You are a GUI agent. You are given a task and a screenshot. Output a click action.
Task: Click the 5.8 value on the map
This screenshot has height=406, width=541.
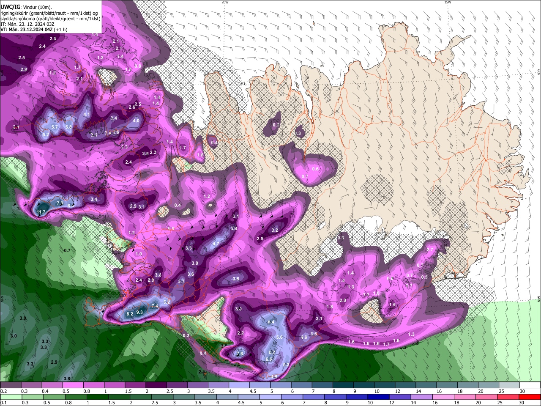tap(68, 127)
